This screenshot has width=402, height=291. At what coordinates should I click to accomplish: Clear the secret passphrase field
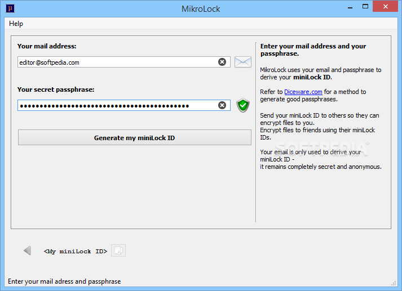(222, 105)
